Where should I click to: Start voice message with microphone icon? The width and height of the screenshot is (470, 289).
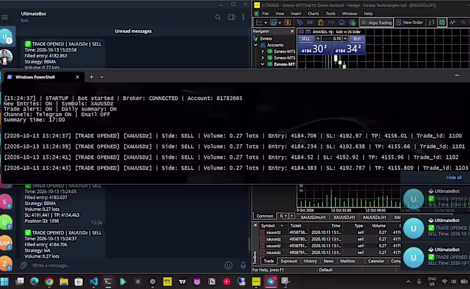coord(243,266)
